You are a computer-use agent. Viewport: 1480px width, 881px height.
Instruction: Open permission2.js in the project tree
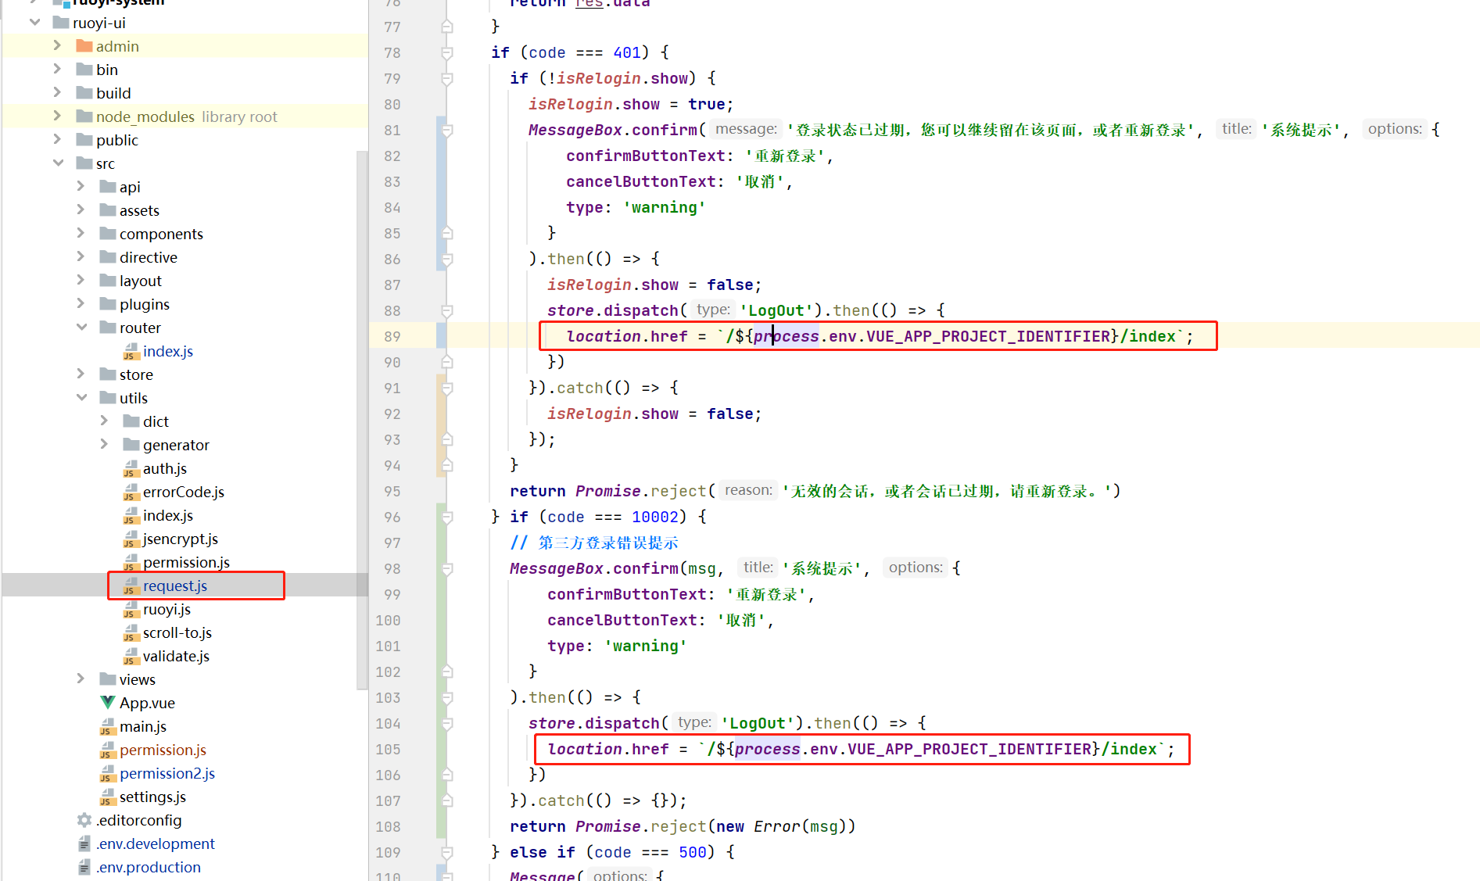tap(167, 773)
